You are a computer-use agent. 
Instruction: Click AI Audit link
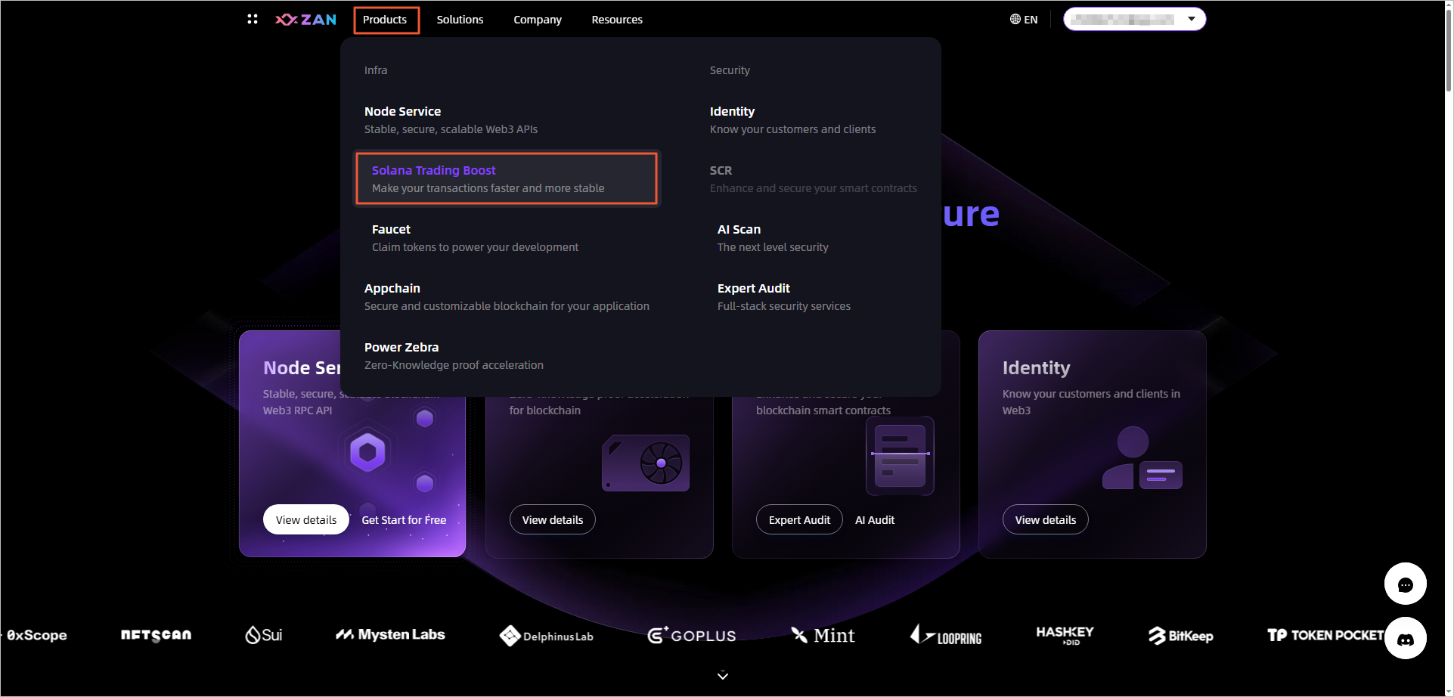(875, 520)
